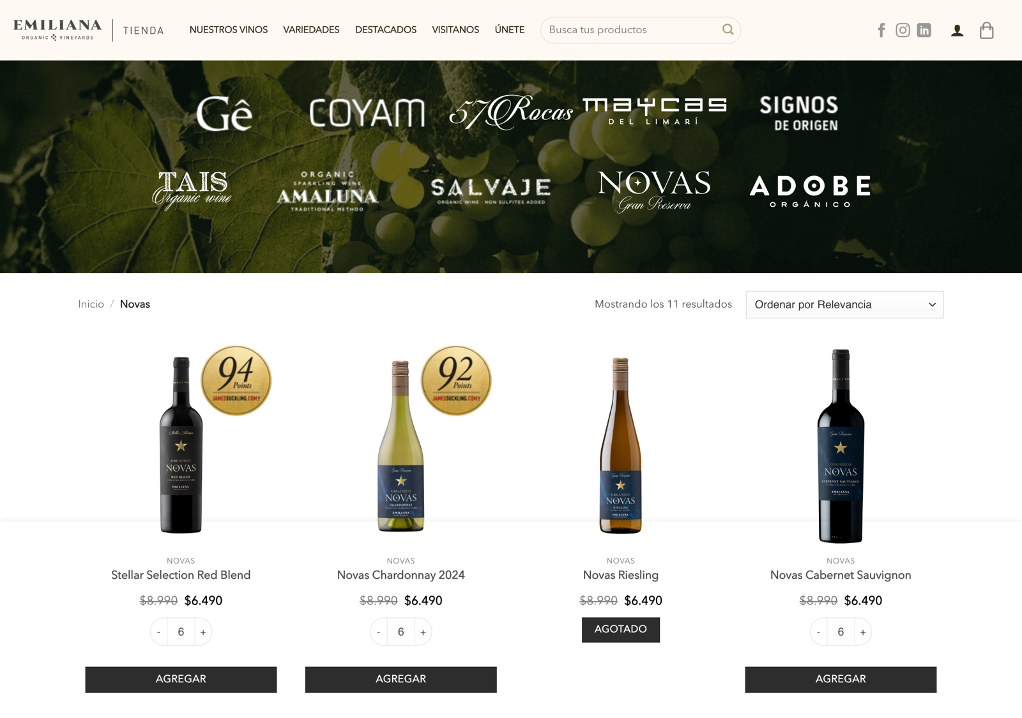Open the Nuestros Vinos menu

229,30
